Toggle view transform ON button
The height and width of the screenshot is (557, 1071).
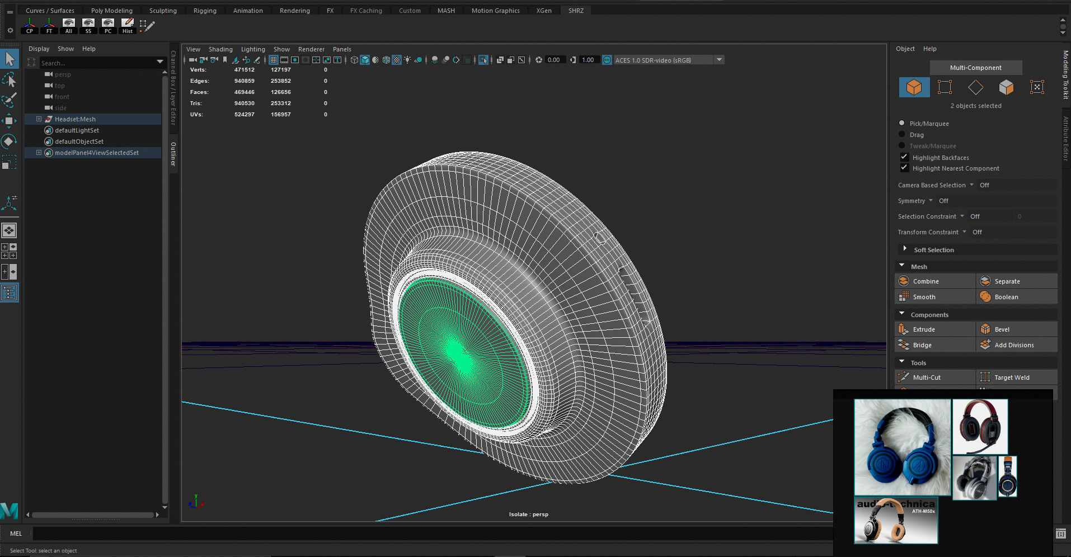[607, 60]
